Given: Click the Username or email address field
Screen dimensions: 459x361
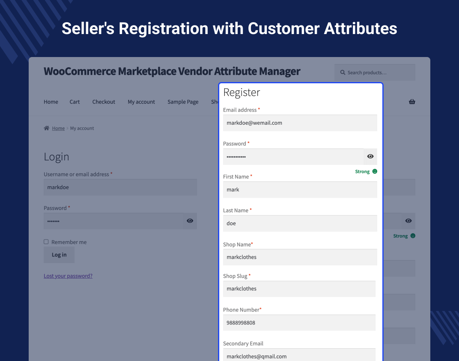Looking at the screenshot, I should pos(120,187).
